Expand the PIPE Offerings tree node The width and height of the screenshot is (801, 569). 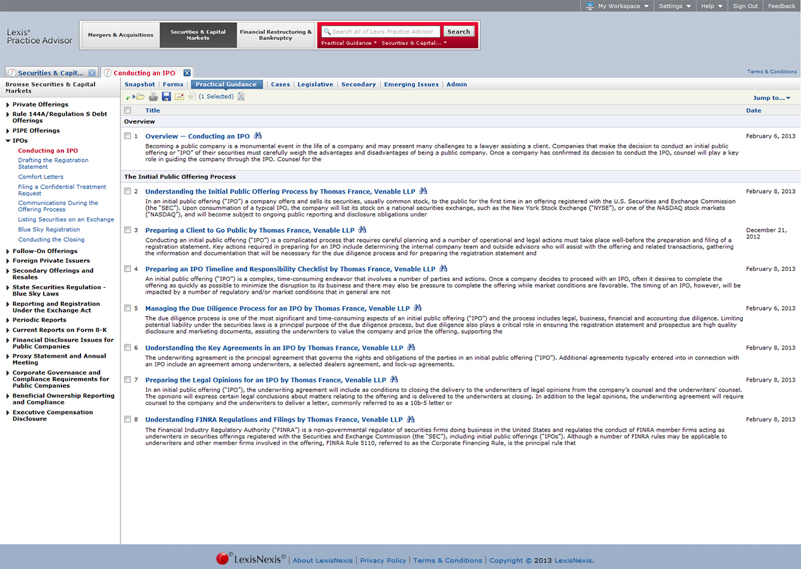pos(8,130)
